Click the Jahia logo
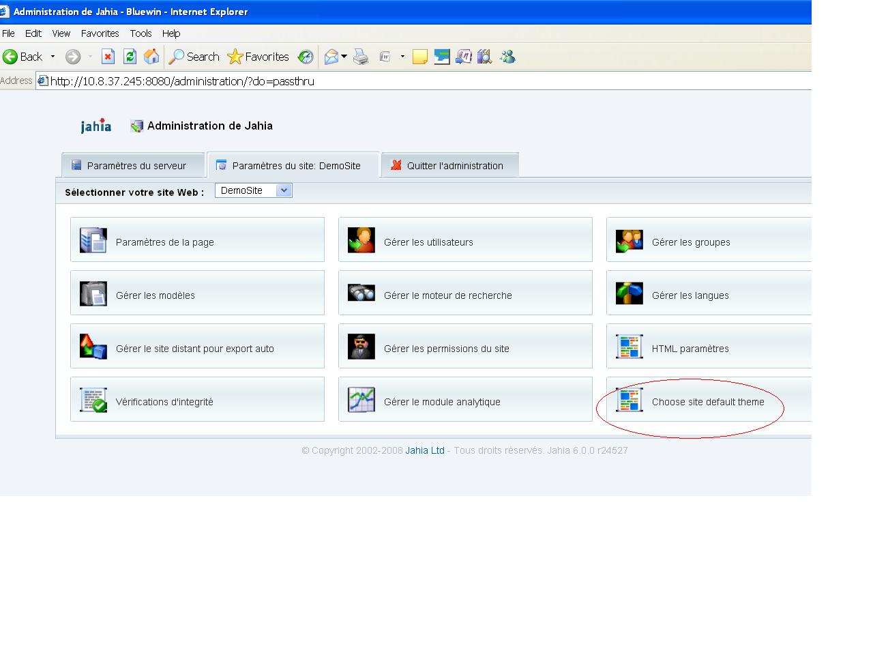This screenshot has height=655, width=873. [95, 126]
